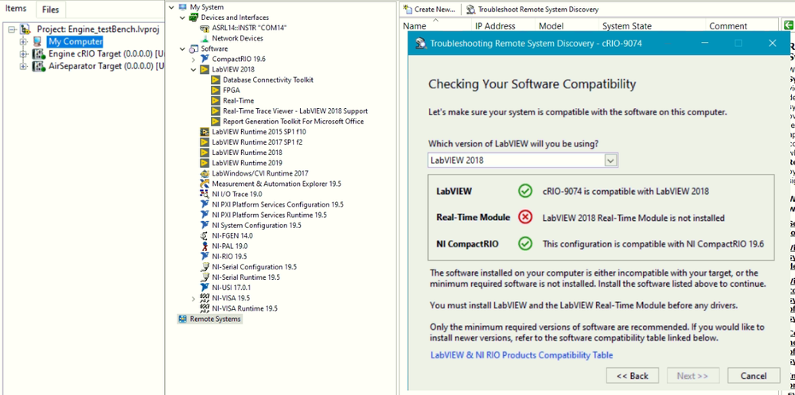Click the NI-FGEN 14.0 icon
795x395 pixels.
click(205, 236)
